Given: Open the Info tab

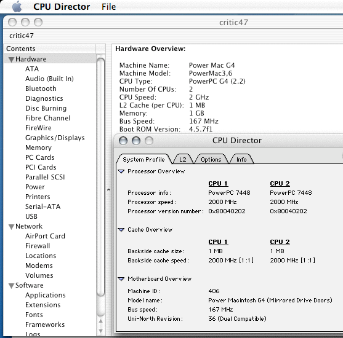Looking at the screenshot, I should [241, 160].
